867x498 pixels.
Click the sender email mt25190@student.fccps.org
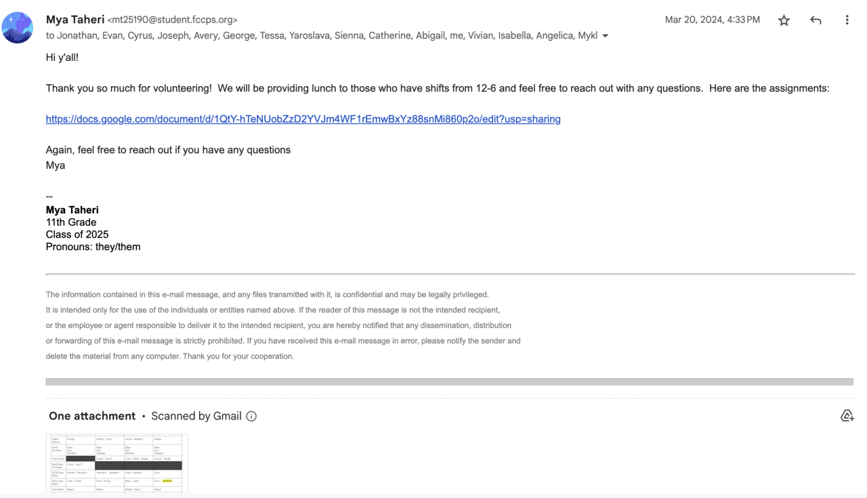pos(172,20)
